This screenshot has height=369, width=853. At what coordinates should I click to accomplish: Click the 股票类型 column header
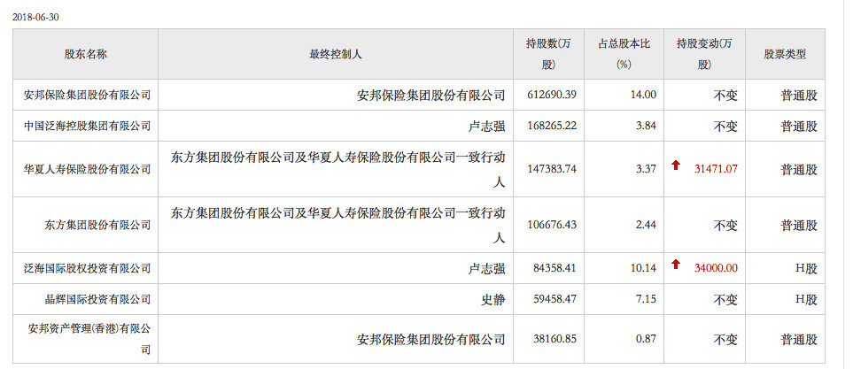click(x=785, y=54)
